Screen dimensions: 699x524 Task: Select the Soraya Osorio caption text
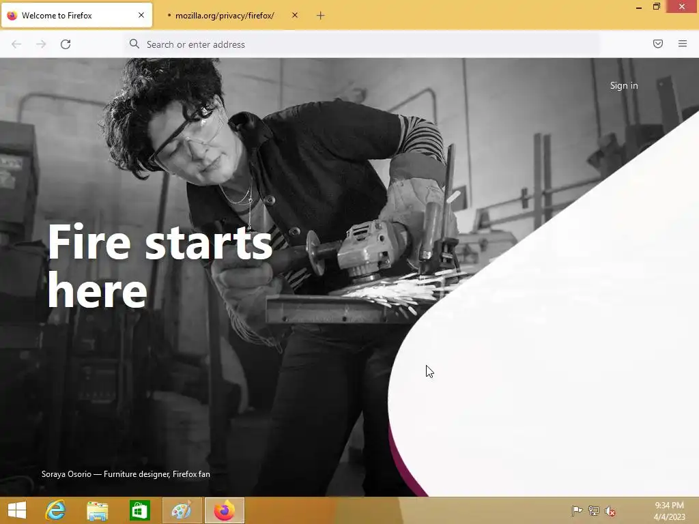126,474
